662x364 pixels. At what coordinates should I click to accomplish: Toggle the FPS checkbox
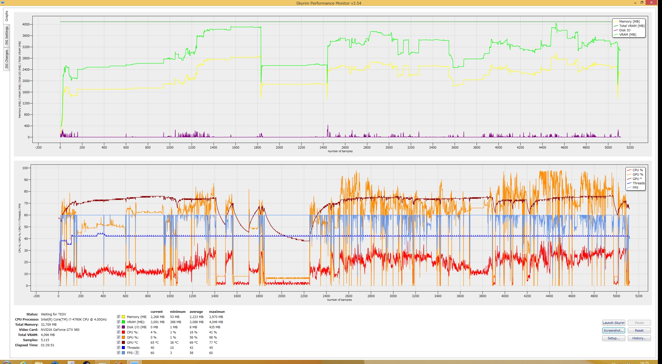coord(118,353)
